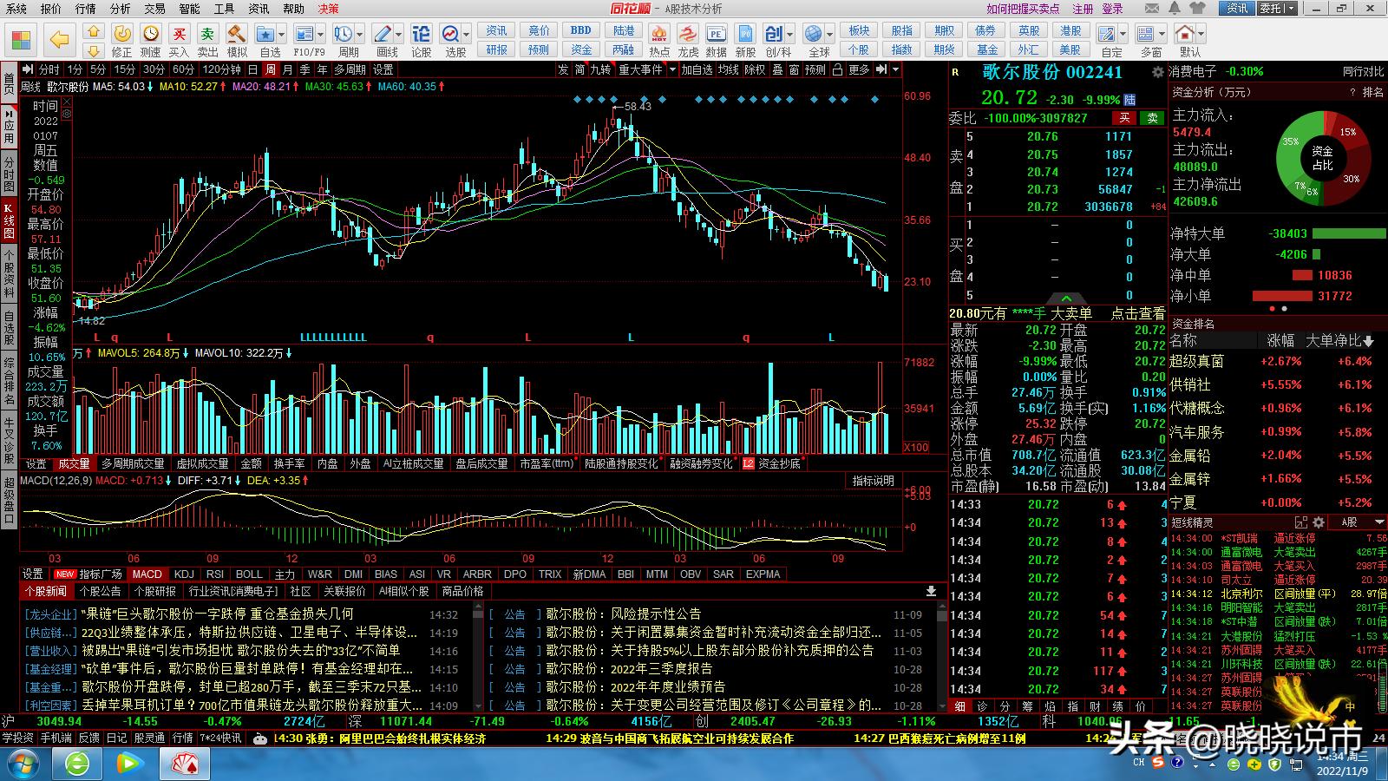Toggle 均线 moving average overlay
1388x781 pixels.
coord(729,69)
